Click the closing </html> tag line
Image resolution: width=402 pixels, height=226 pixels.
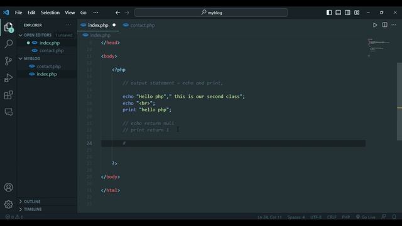tap(111, 190)
